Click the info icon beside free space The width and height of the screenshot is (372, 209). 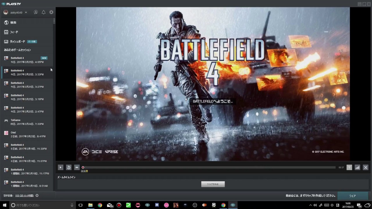(37, 196)
